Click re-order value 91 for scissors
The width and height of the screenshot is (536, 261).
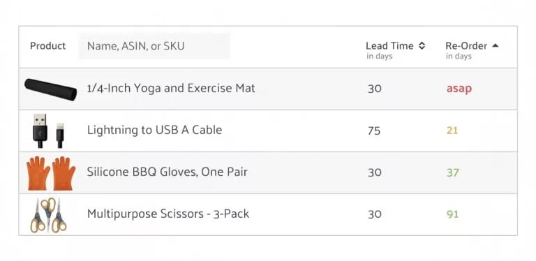click(452, 214)
